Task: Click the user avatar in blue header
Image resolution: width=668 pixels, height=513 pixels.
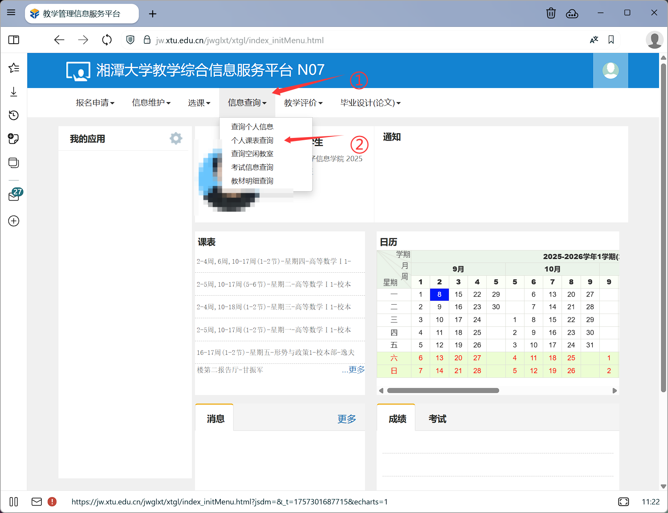Action: point(610,71)
